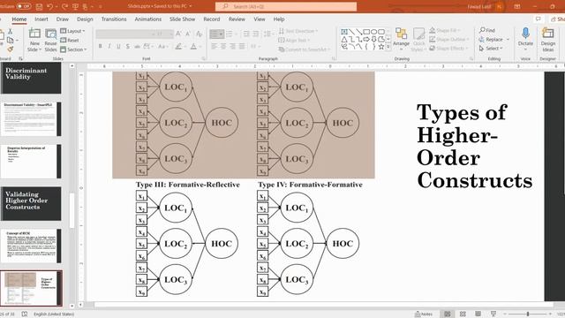Open the Transitions tab
The height and width of the screenshot is (318, 565).
(114, 19)
